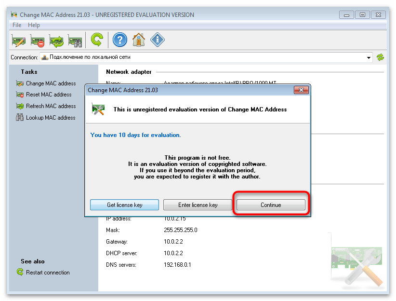Minimize the main Change MAC Address window
The image size is (396, 301).
coord(346,15)
